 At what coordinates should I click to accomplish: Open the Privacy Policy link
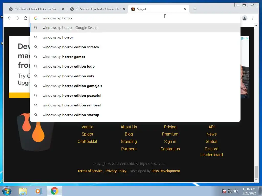coord(116,171)
